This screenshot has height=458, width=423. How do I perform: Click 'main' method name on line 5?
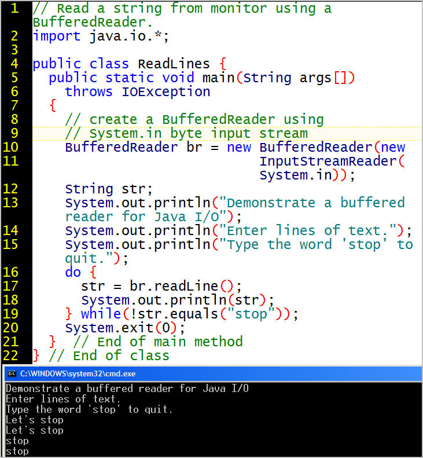[x=219, y=78]
